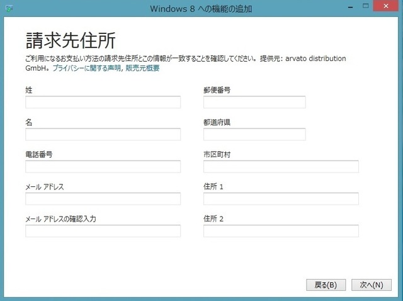Click the 名 (first name) input field
This screenshot has width=403, height=301.
tap(103, 134)
